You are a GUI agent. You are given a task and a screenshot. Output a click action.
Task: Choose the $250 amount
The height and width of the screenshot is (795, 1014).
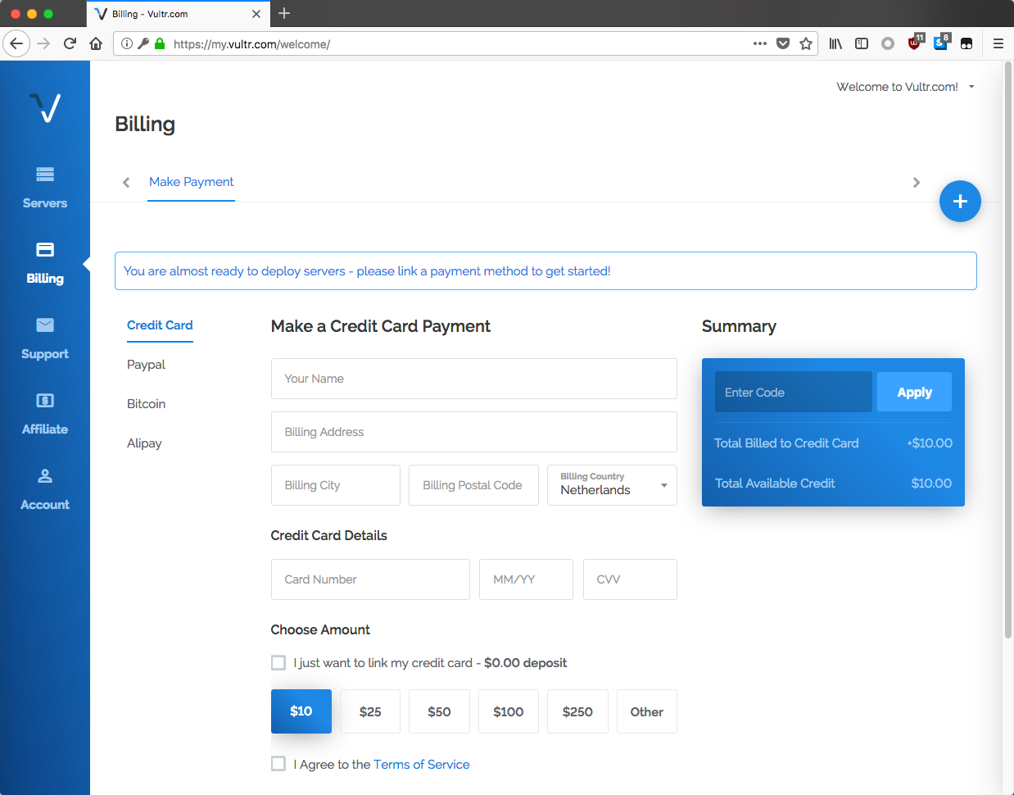tap(577, 711)
